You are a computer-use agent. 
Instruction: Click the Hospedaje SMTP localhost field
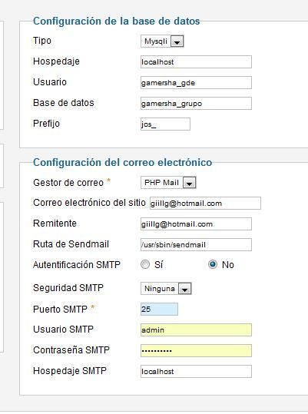[x=196, y=372]
